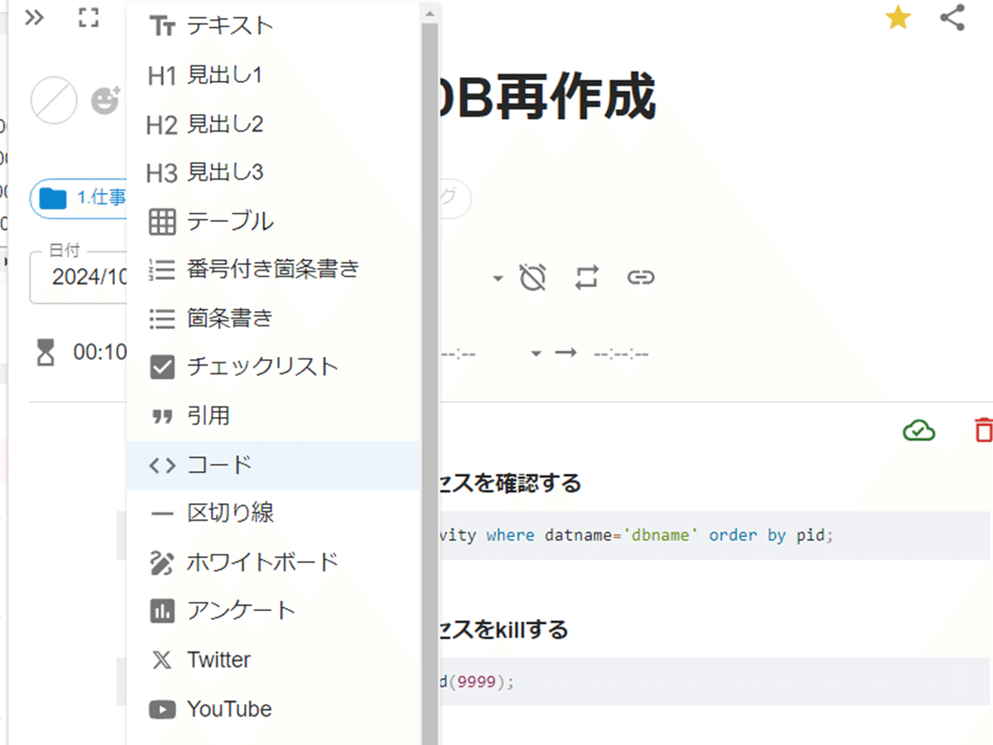Open the share icon
Screen dimensions: 993x745
952,17
